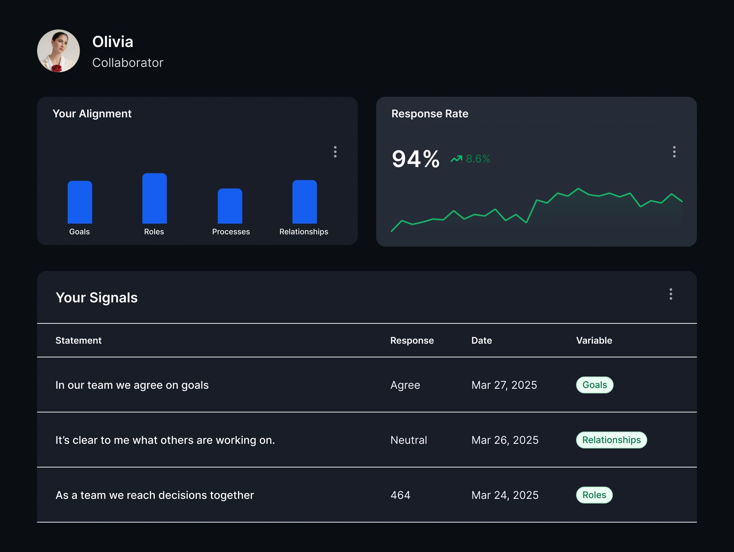
Task: Open the 'In our team we agree on goals' row
Action: (x=367, y=385)
